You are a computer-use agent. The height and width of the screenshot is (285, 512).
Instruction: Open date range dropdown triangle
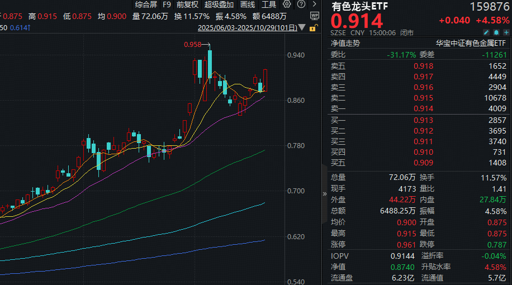point(302,27)
